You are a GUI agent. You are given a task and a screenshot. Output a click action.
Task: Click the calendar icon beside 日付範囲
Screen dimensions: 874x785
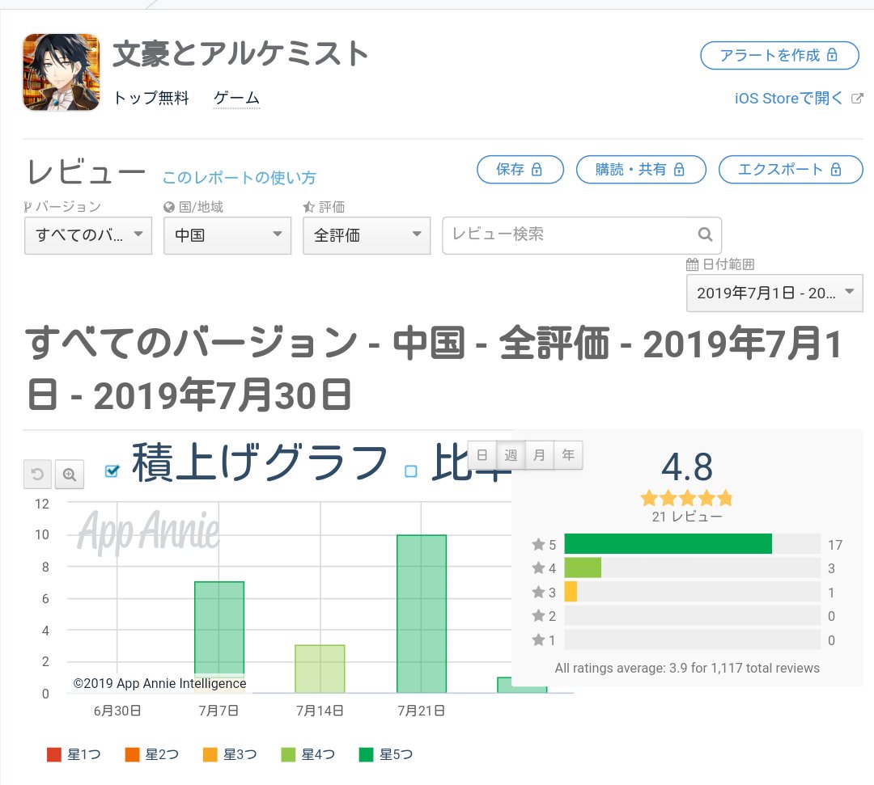[x=692, y=264]
